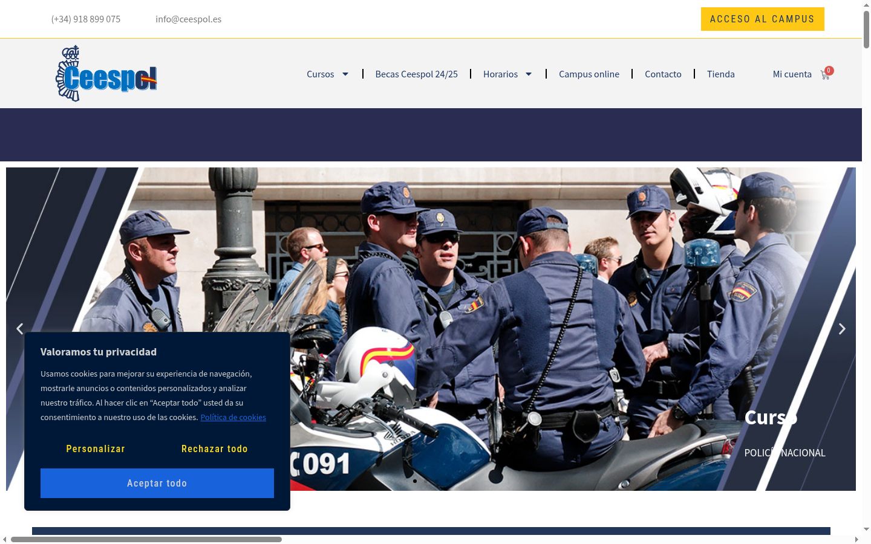
Task: Open the shopping cart icon
Action: pyautogui.click(x=826, y=74)
